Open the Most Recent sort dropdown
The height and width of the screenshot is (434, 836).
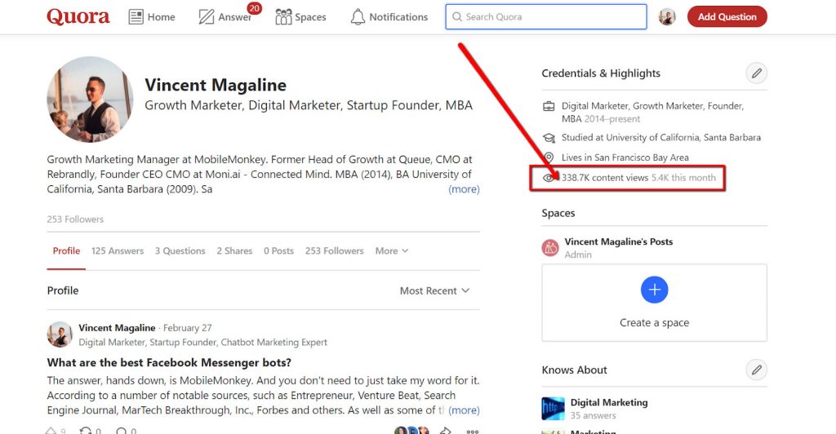tap(434, 290)
